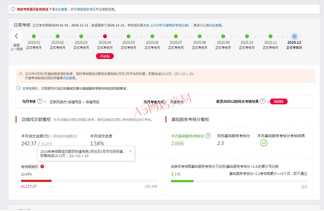Click the info icon at top notice

(13, 9)
